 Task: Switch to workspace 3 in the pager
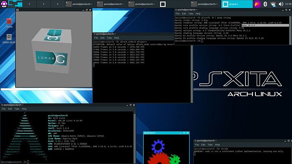44,4
